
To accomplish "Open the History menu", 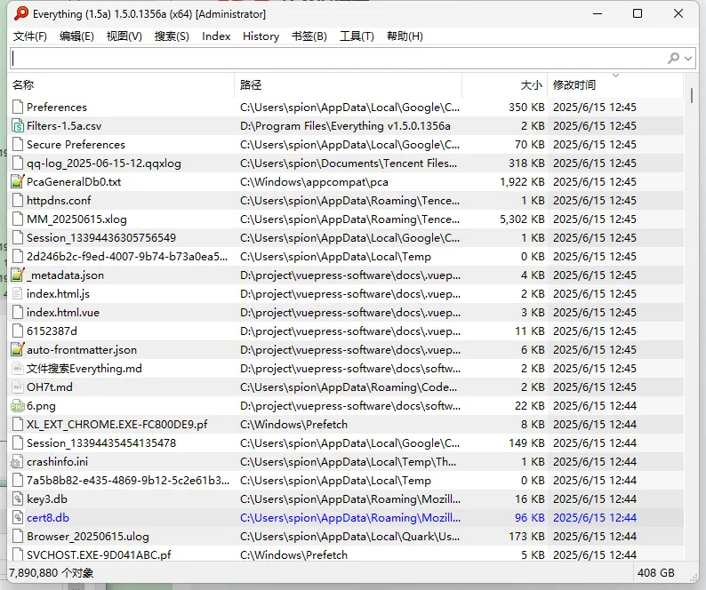I will tap(261, 36).
